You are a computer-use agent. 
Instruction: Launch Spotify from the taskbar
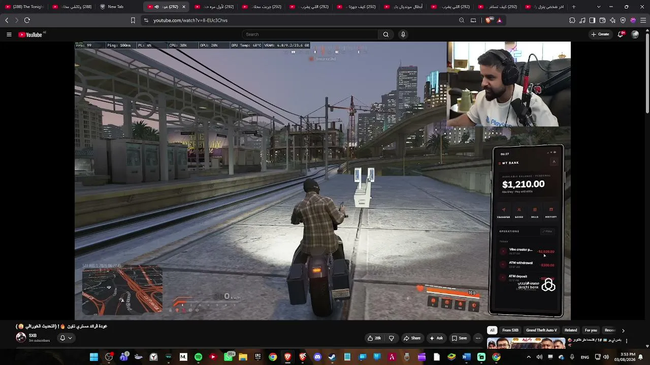click(x=198, y=357)
